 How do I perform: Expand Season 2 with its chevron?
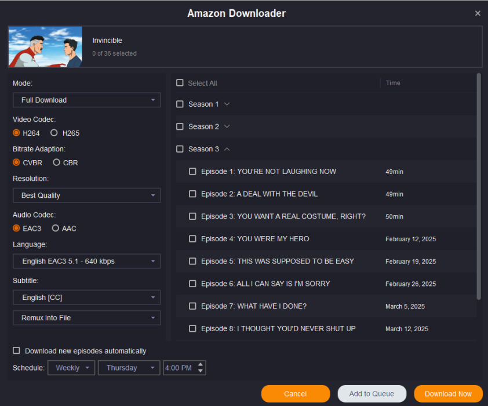(x=227, y=126)
